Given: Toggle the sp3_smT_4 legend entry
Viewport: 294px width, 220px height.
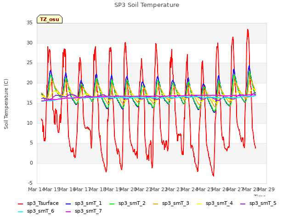Looking at the screenshot, I should tap(215, 203).
